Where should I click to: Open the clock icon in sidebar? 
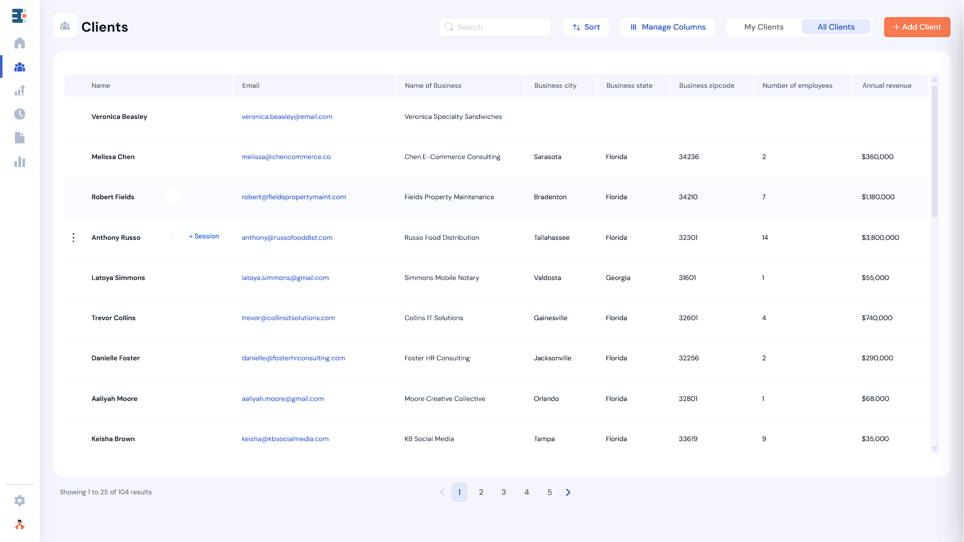[x=20, y=114]
